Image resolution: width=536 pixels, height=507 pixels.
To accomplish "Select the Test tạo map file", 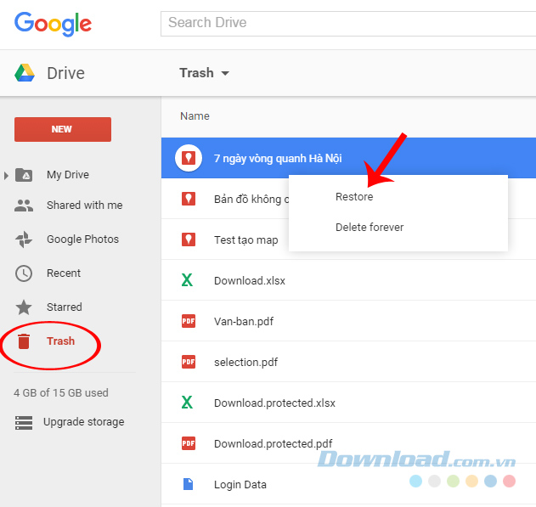I will click(x=245, y=240).
